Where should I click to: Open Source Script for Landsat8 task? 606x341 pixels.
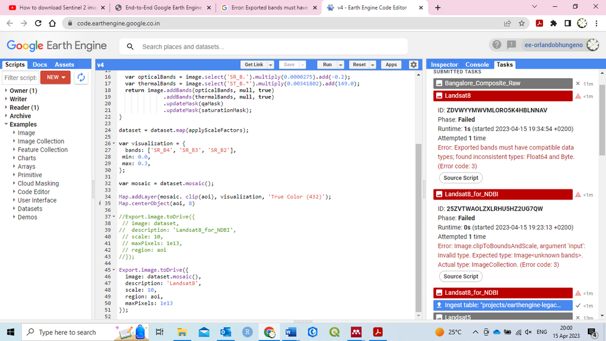click(x=460, y=178)
